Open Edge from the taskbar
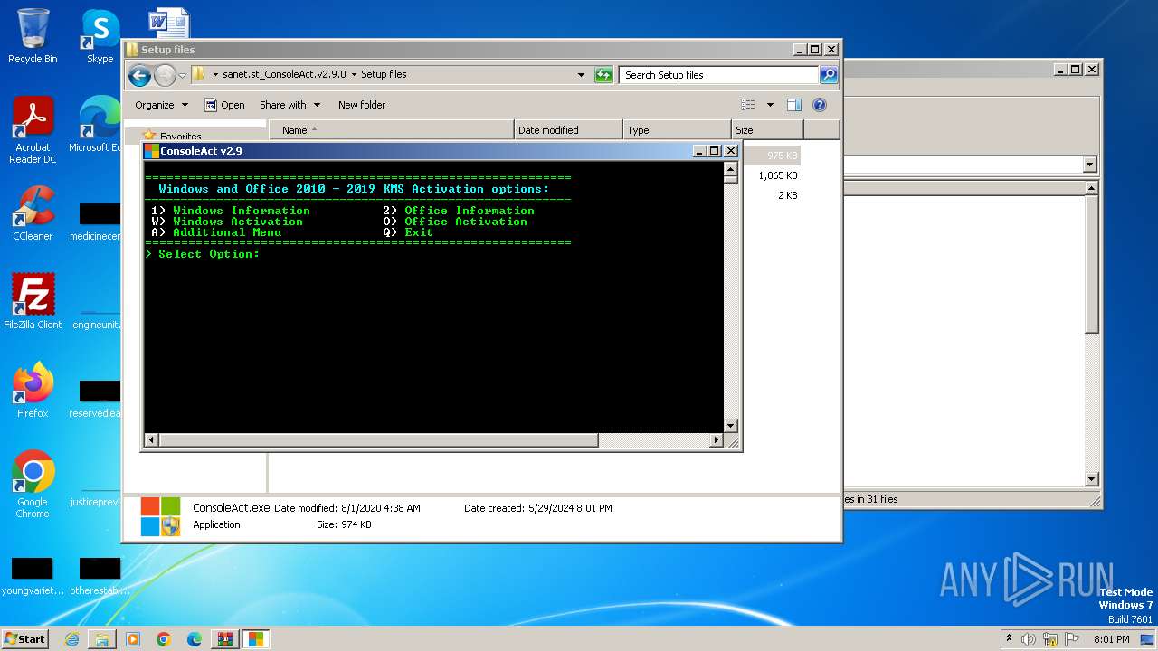The height and width of the screenshot is (651, 1158). point(195,639)
